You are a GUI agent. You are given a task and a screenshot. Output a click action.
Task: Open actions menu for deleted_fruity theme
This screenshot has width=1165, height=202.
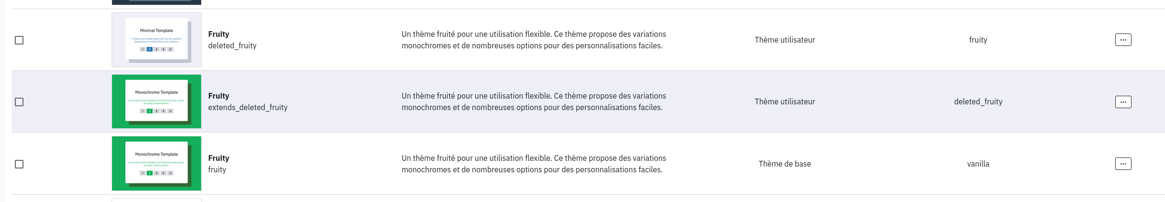pyautogui.click(x=1123, y=40)
